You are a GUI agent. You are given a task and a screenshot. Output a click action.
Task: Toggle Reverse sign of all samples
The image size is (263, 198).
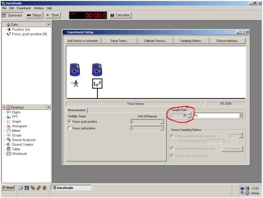[172, 156]
